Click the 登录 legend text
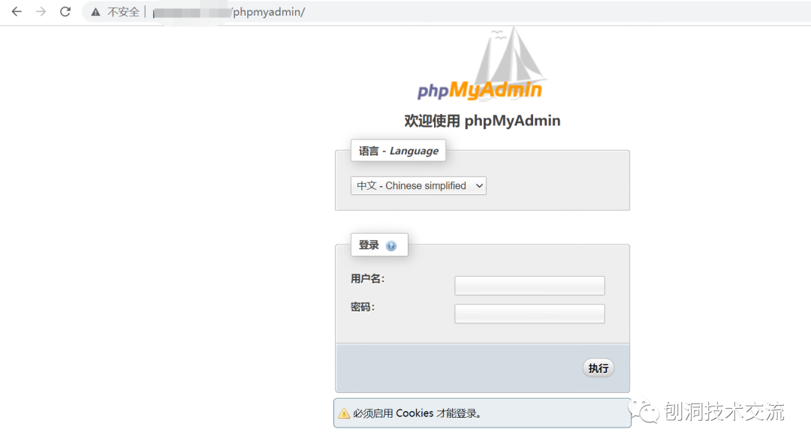This screenshot has height=447, width=811. click(x=369, y=245)
